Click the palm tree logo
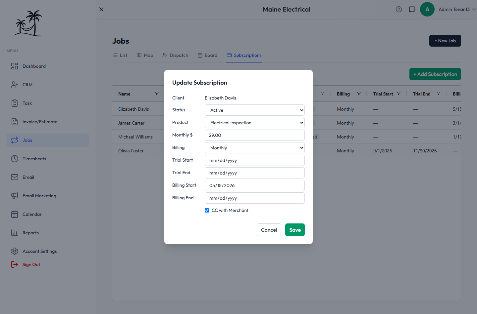 [x=28, y=23]
